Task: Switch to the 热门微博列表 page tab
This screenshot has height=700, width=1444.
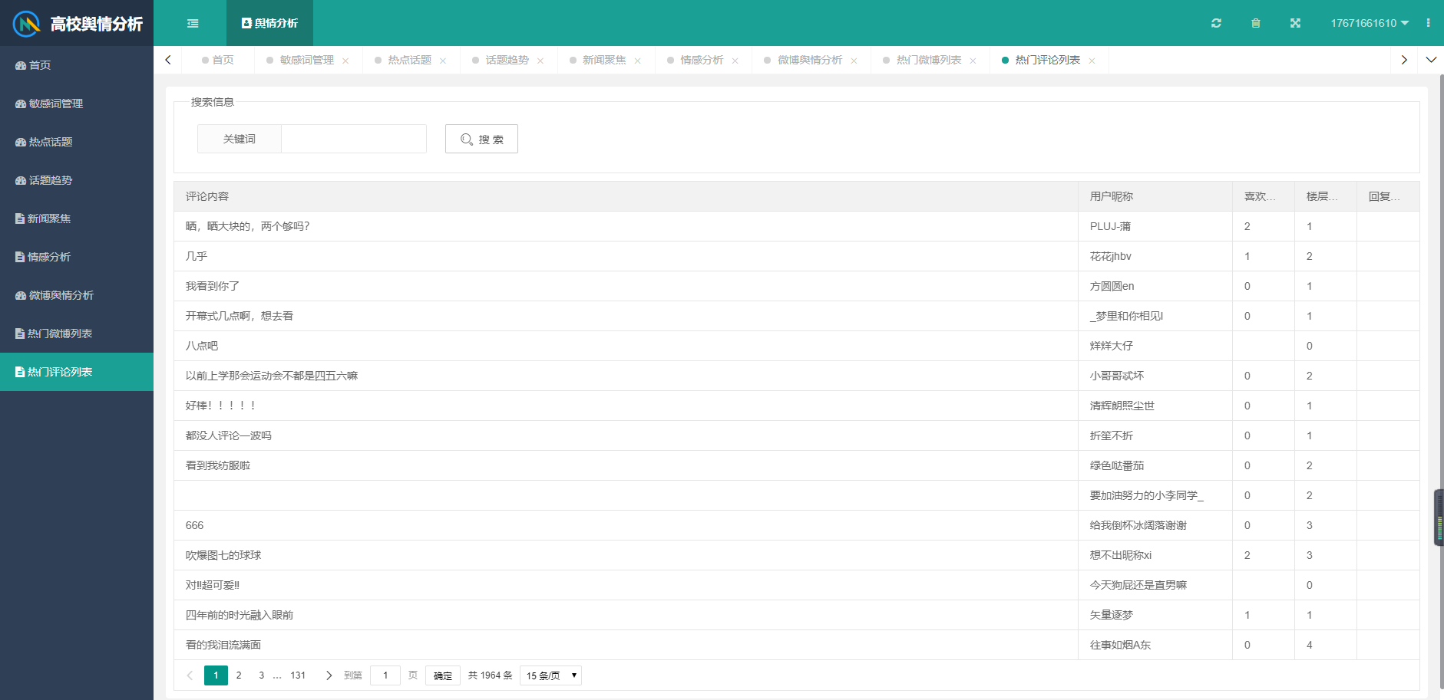Action: [929, 60]
